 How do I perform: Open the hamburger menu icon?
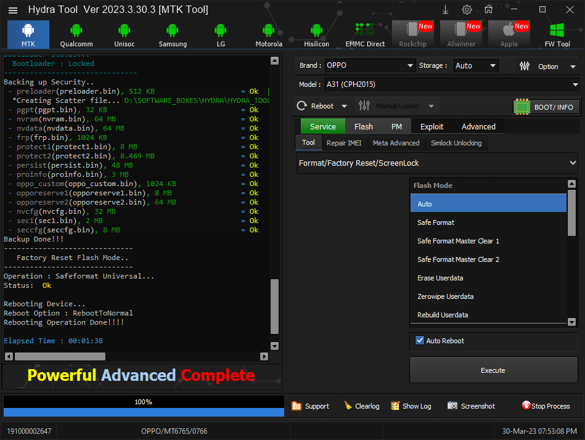(x=13, y=10)
